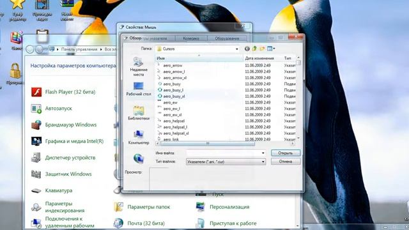Select file aero_arrow_xl
The image size is (409, 230).
(174, 78)
